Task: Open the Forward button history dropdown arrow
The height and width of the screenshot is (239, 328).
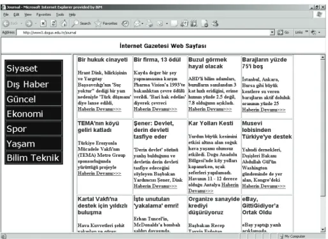Action: [x=36, y=24]
